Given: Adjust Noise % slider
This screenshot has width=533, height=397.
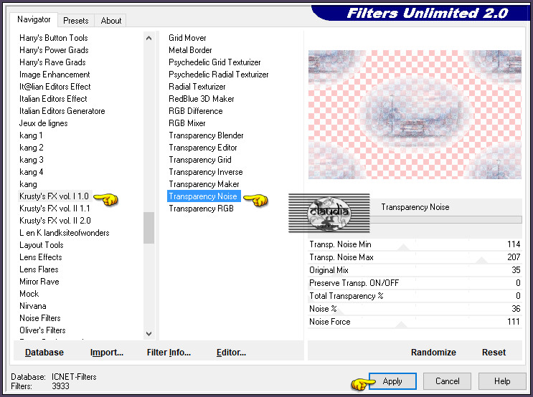Looking at the screenshot, I should pos(415,309).
